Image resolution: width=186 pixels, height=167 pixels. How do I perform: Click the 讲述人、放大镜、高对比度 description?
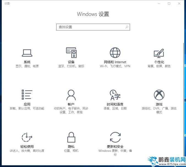27,151
